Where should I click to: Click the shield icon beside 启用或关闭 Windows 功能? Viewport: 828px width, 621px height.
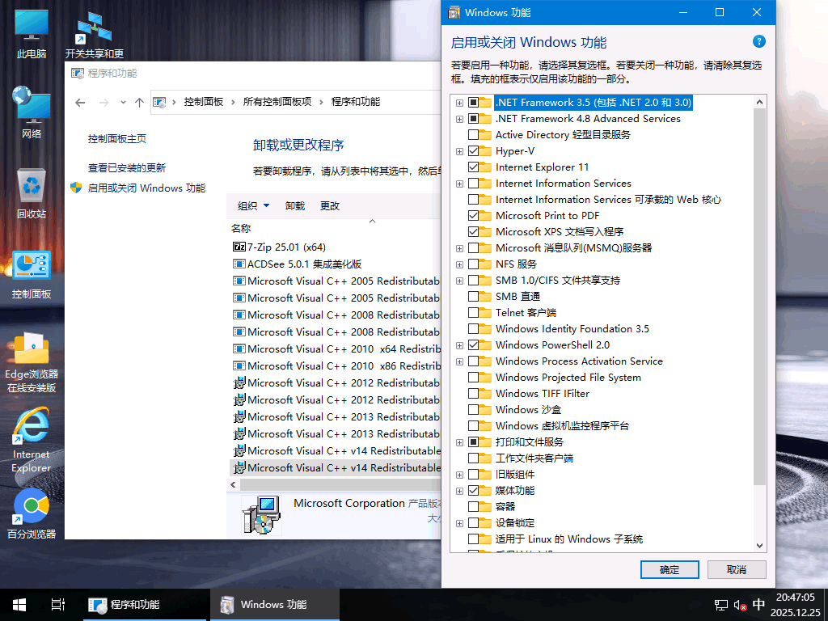pyautogui.click(x=76, y=188)
